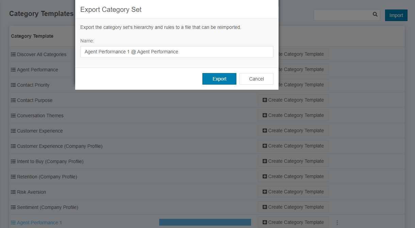This screenshot has width=415, height=228.
Task: Click list icon beside Agent Performance 1
Action: [13, 223]
